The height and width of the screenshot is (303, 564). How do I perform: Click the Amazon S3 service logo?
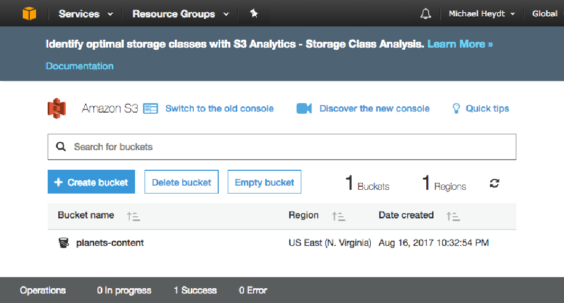pyautogui.click(x=57, y=108)
